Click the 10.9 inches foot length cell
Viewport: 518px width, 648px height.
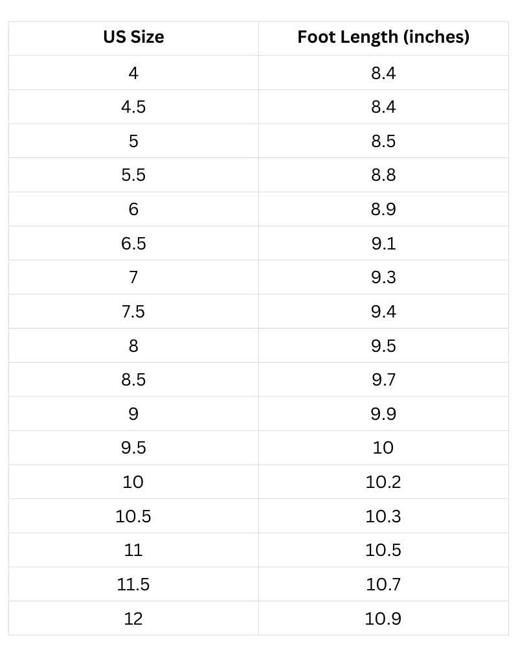383,618
